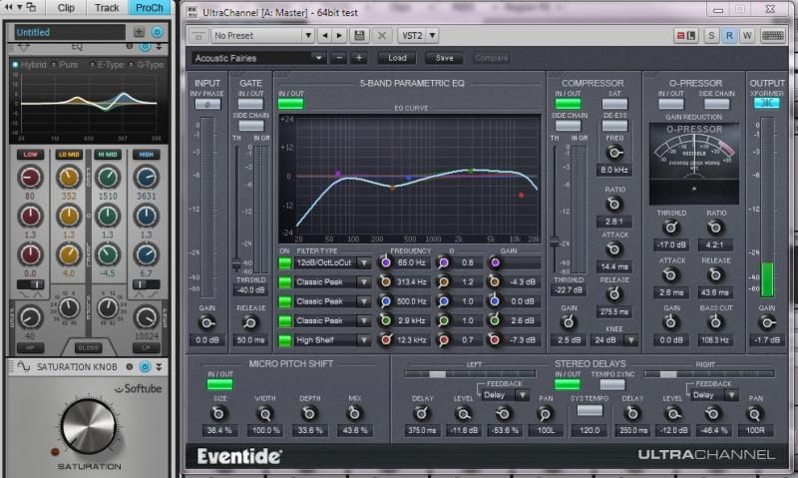Screen dimensions: 798x478
Task: Click the LP filter button in ProChannel EQ
Action: click(146, 347)
